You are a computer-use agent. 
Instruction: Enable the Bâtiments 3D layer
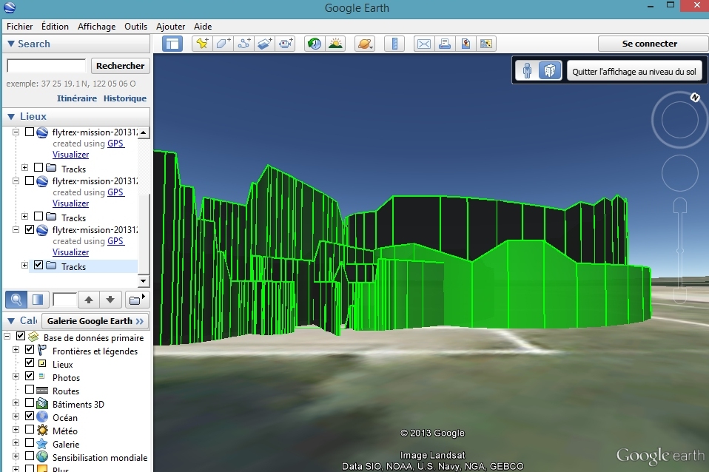click(30, 402)
